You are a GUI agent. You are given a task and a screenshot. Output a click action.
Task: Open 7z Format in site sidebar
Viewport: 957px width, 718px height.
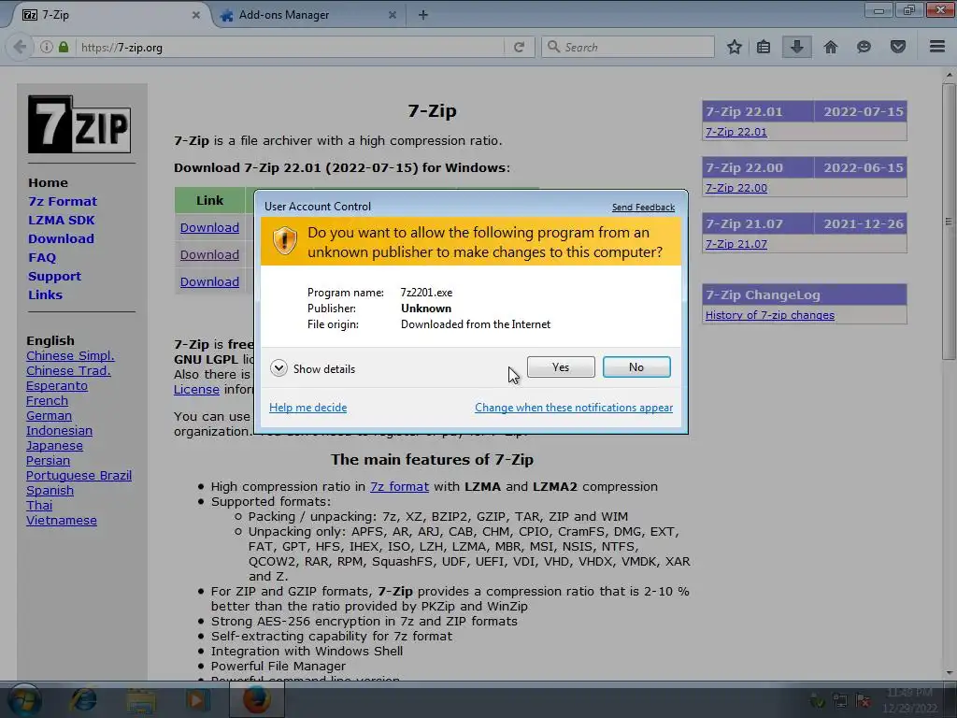point(63,202)
